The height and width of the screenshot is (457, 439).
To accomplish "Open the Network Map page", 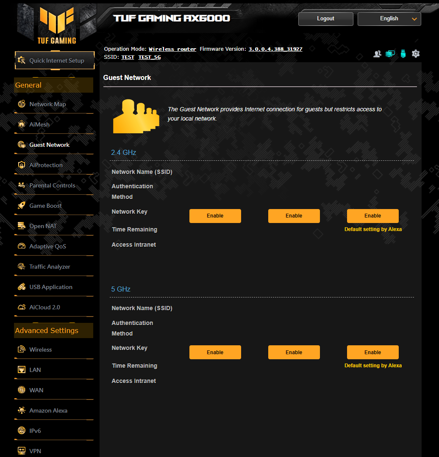I will 47,104.
